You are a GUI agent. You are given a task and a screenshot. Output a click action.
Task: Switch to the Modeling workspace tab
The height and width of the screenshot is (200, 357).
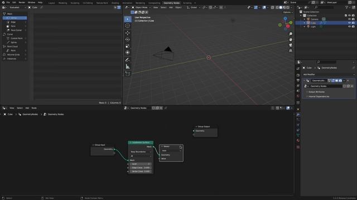tap(63, 3)
